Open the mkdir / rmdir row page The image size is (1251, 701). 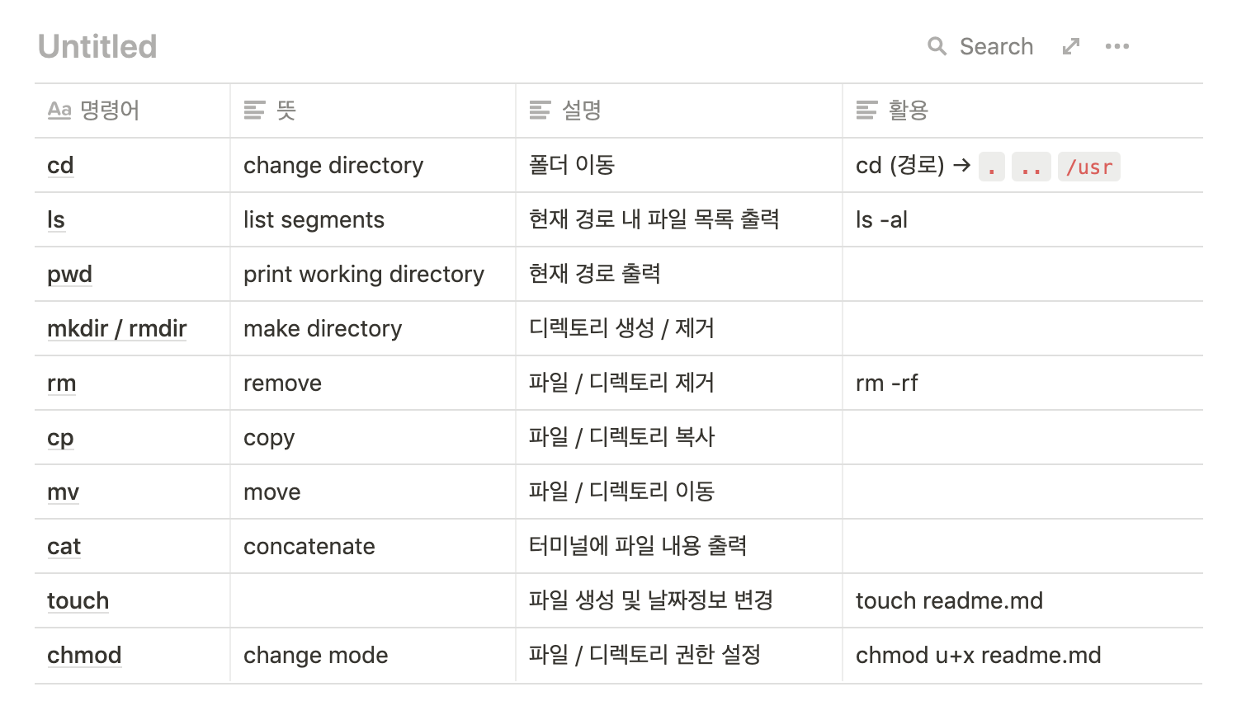[x=117, y=329]
